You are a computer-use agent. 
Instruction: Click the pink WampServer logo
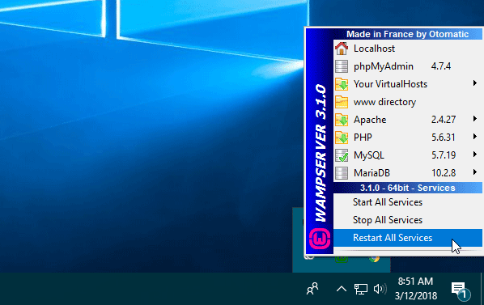320,239
